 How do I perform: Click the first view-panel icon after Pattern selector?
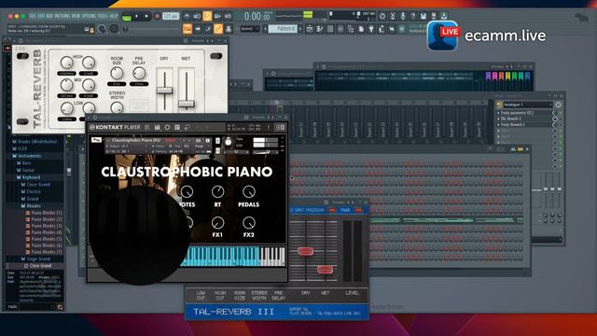coord(309,29)
